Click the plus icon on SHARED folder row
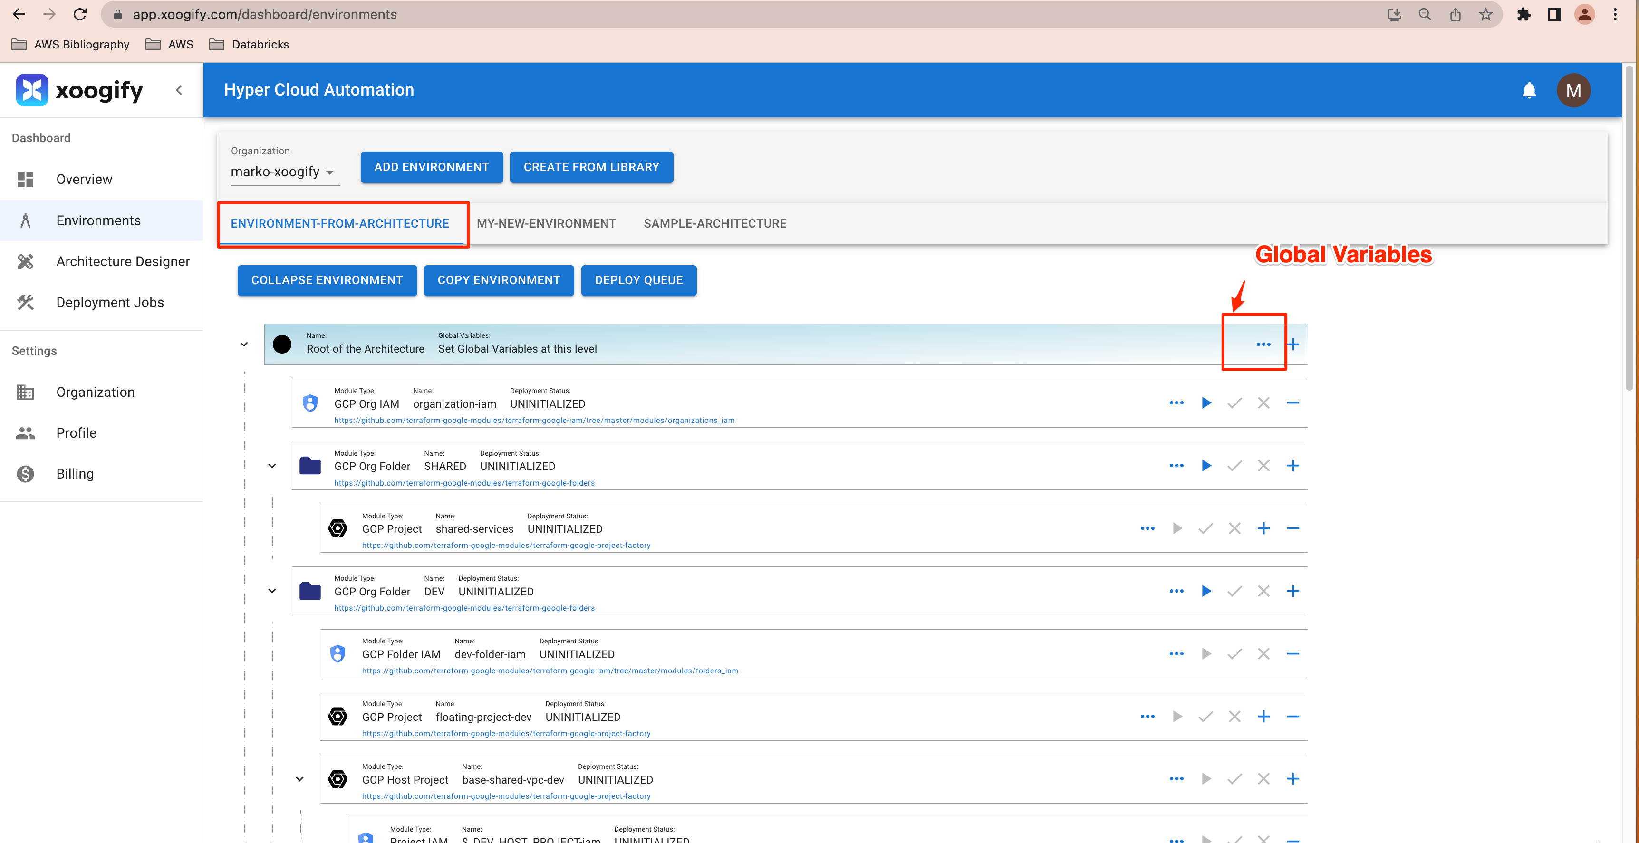The image size is (1639, 843). (1292, 466)
